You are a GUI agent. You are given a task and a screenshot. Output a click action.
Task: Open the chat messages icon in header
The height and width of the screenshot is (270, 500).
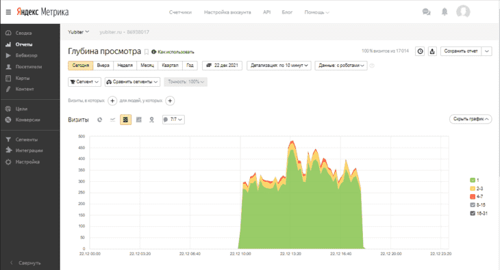tap(426, 12)
